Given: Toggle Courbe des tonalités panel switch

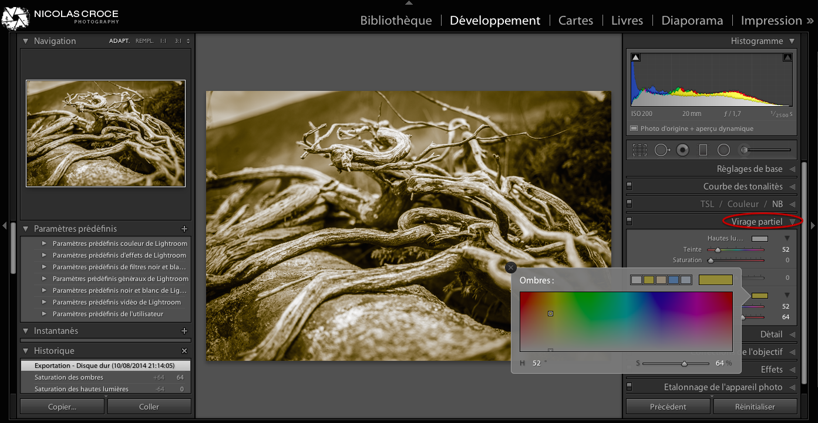Looking at the screenshot, I should [x=629, y=187].
